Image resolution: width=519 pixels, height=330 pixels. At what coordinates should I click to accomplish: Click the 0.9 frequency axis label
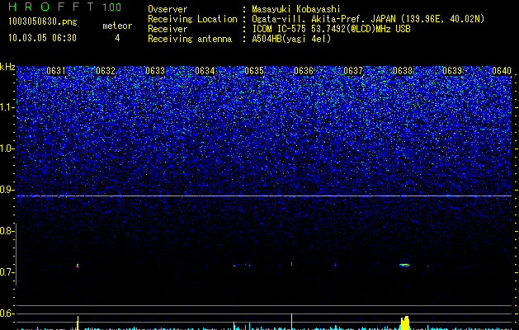pyautogui.click(x=7, y=190)
